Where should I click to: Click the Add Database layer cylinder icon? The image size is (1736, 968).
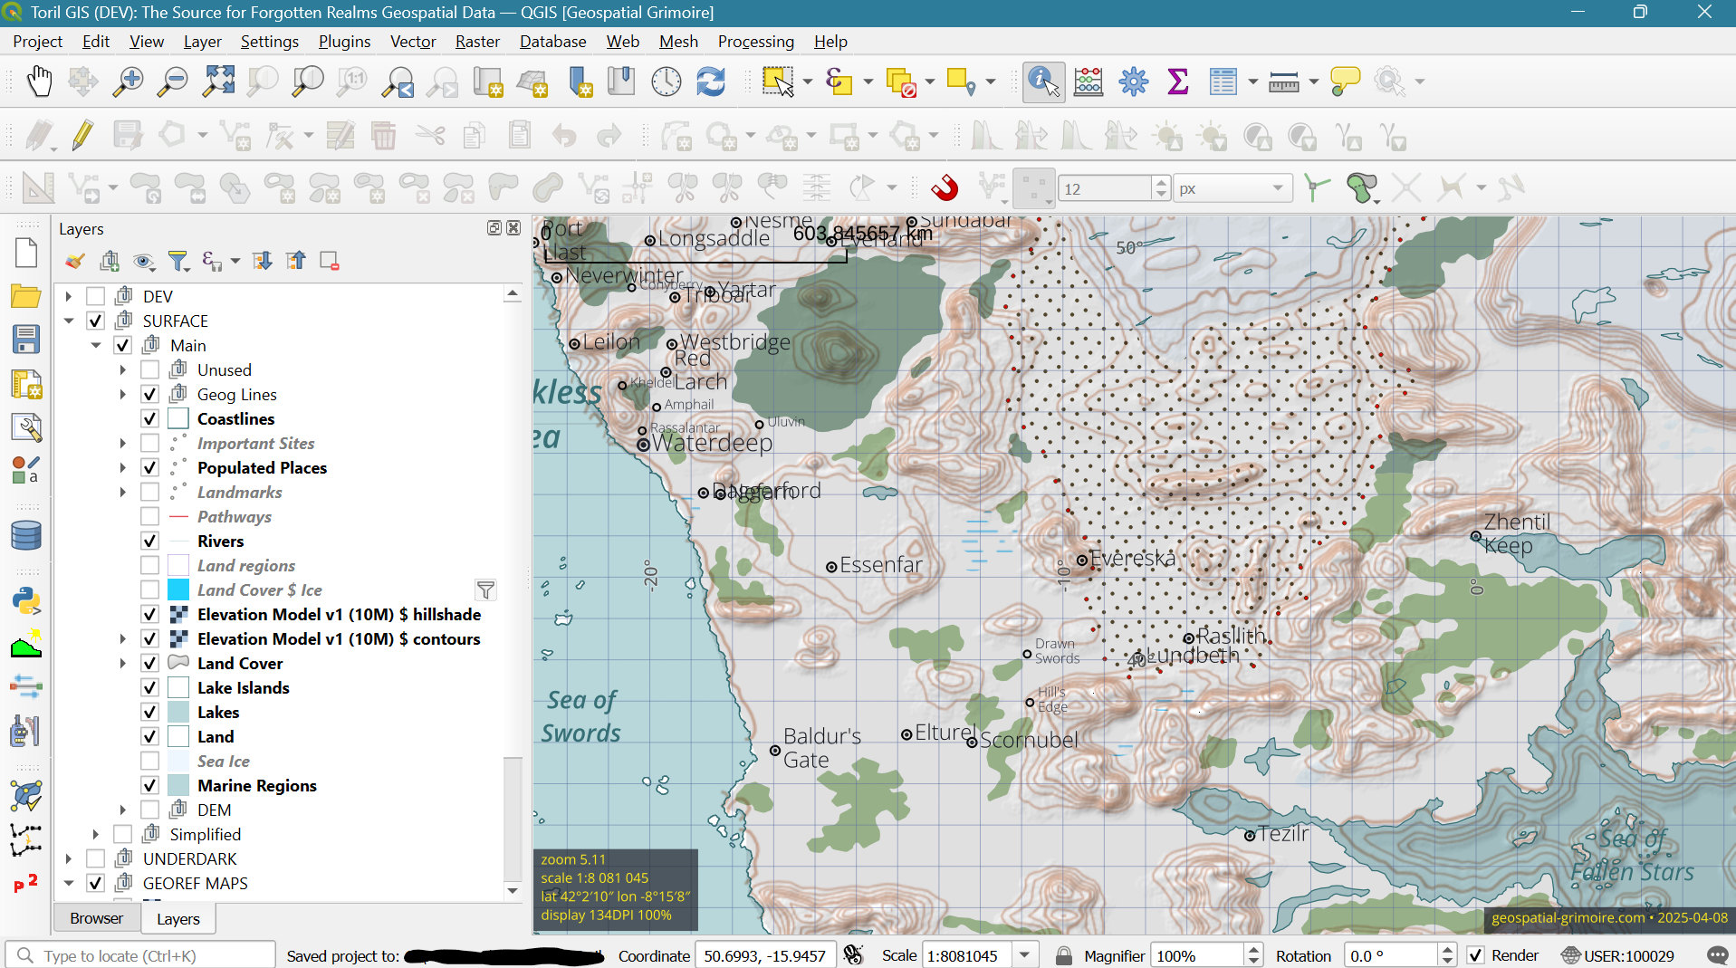pos(26,536)
